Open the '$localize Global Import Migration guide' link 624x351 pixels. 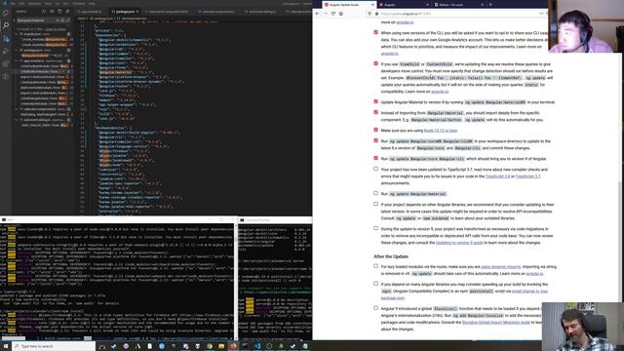496,323
